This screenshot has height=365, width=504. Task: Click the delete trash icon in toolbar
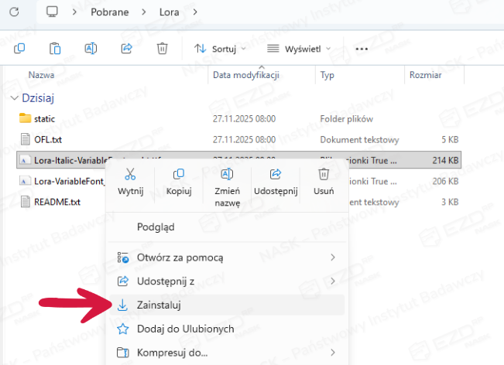coord(162,49)
